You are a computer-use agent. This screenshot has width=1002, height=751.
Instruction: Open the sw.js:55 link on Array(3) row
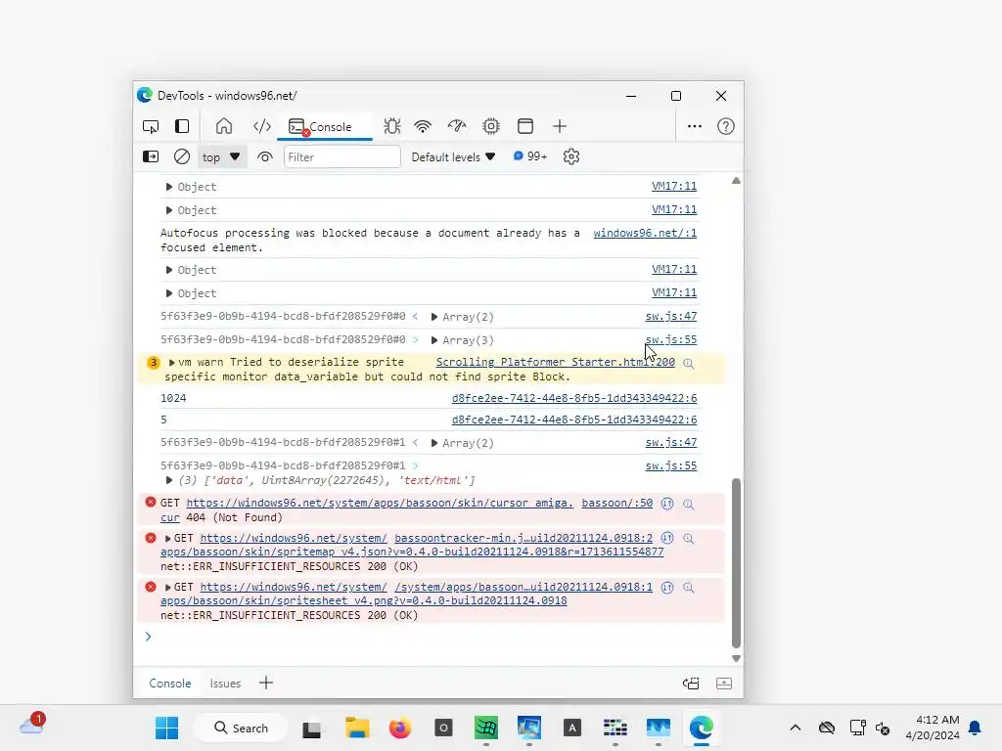coord(671,339)
